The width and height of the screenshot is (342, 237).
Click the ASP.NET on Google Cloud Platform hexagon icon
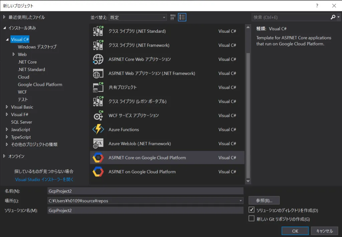pos(98,172)
